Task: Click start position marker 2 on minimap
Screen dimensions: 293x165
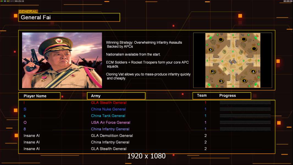Action: (x=213, y=71)
